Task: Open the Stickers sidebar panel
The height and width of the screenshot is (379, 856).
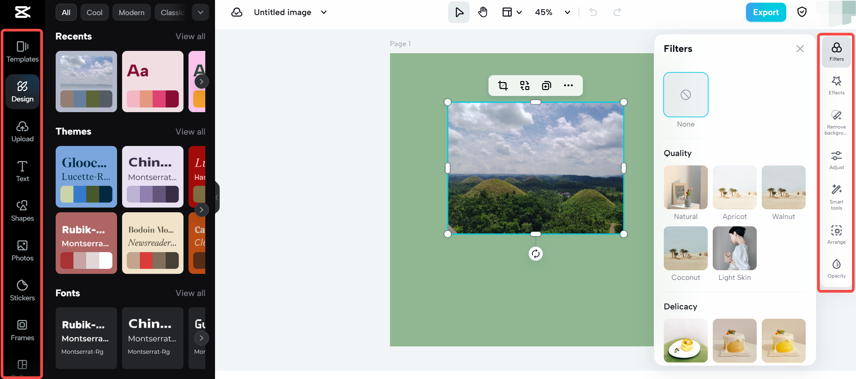Action: tap(22, 290)
